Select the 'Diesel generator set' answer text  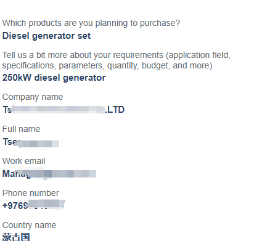coord(46,36)
